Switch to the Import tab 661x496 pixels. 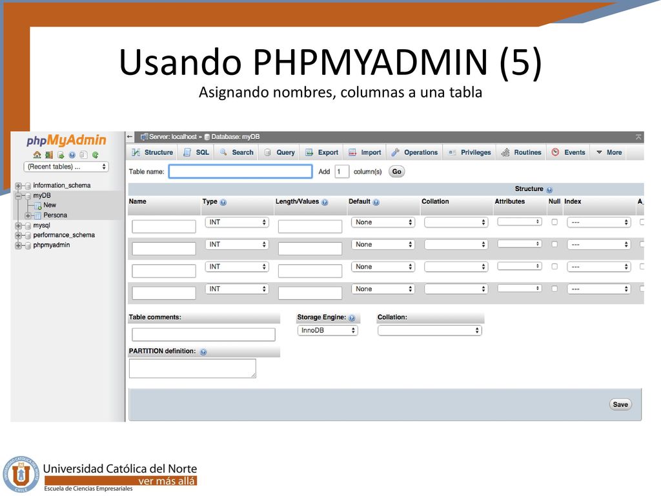click(x=365, y=152)
